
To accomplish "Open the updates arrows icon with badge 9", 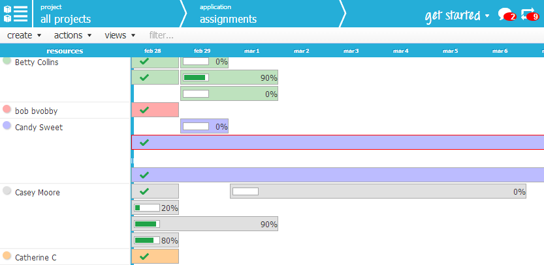I will 530,14.
